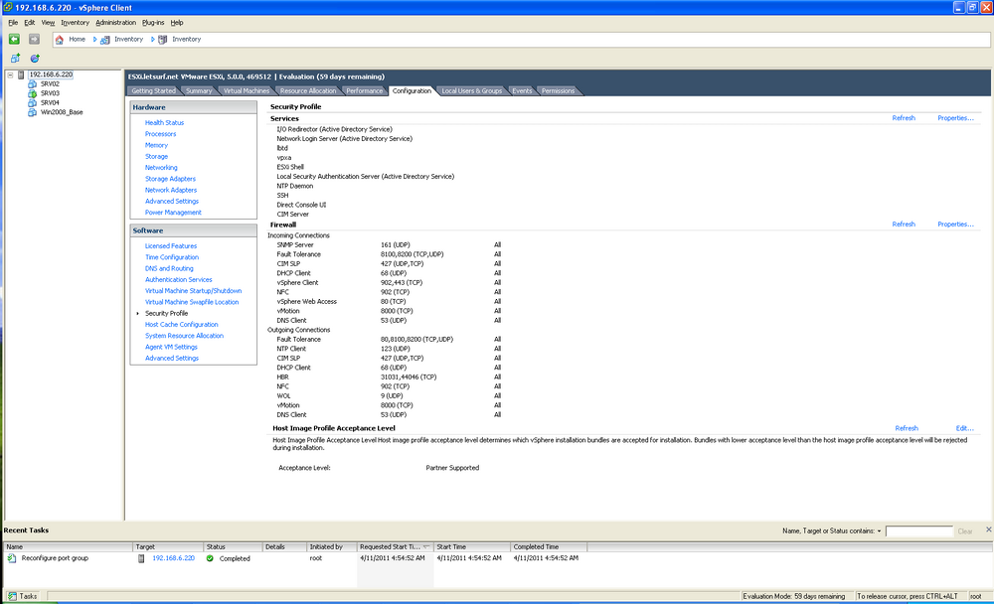Screen dimensions: 994x604
Task: Refresh the Firewall section
Action: pos(904,224)
